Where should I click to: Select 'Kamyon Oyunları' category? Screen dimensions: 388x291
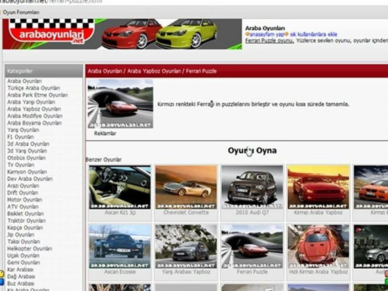(27, 172)
